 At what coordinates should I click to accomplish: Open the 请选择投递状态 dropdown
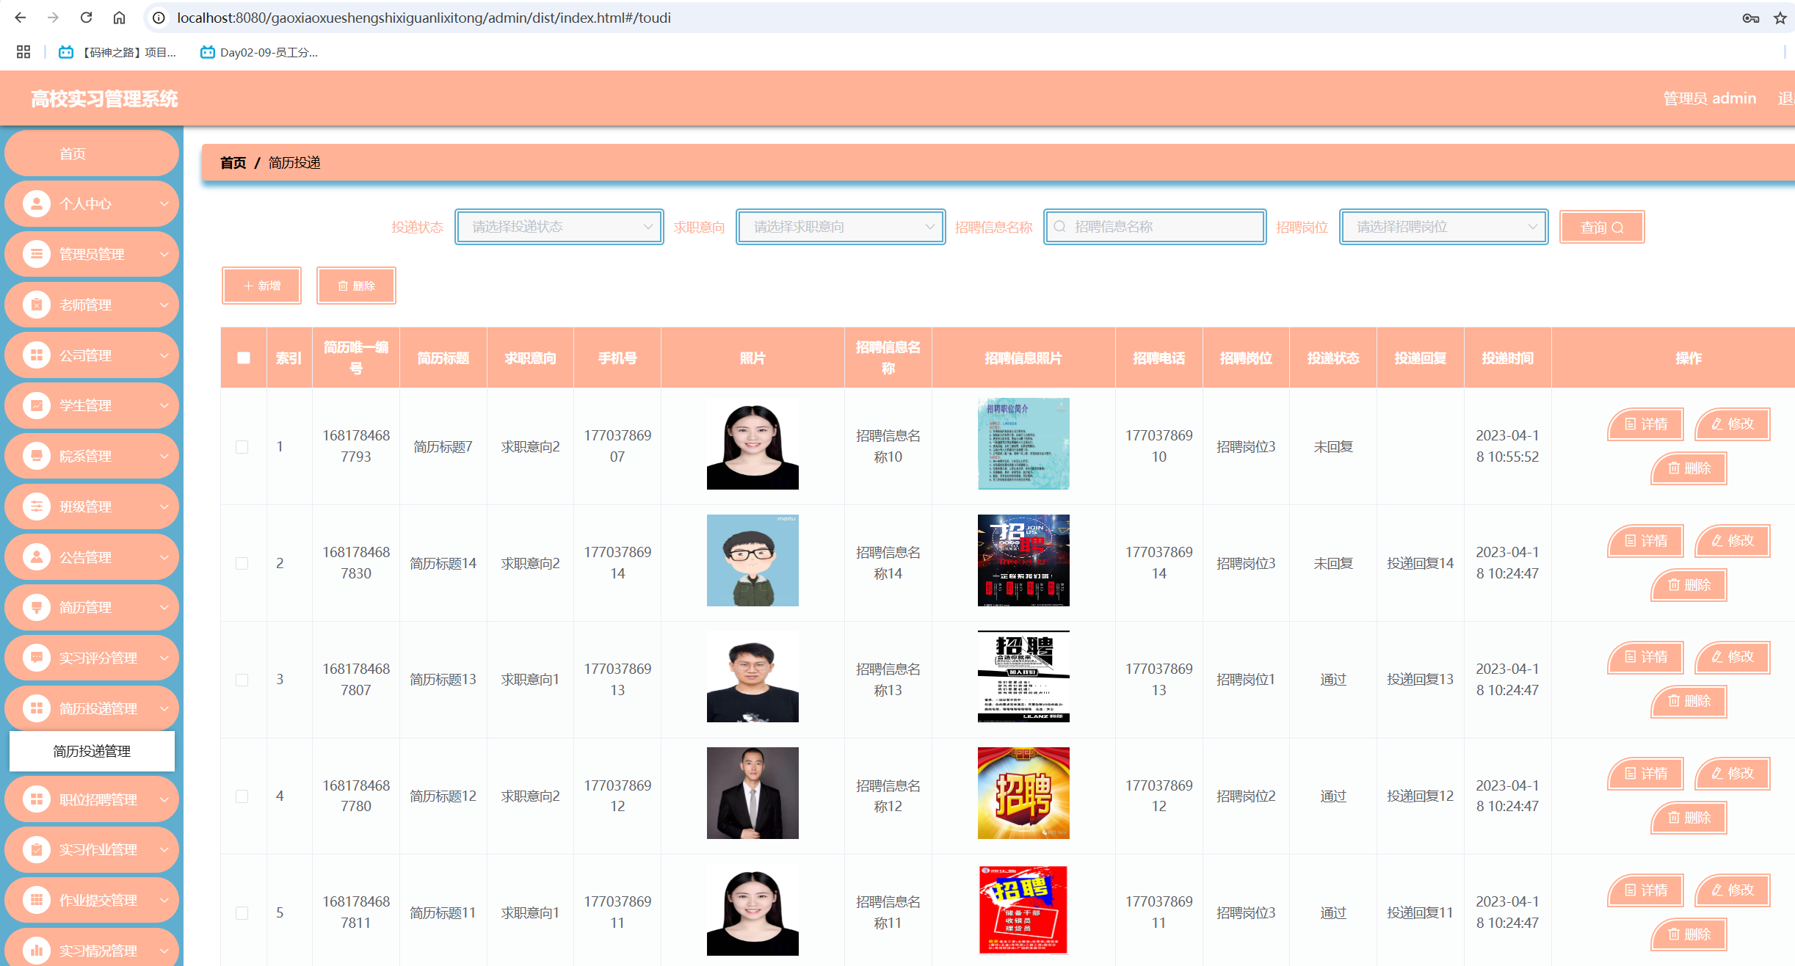click(559, 227)
